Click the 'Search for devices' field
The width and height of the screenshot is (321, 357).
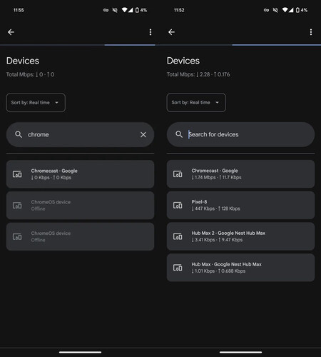coord(240,135)
